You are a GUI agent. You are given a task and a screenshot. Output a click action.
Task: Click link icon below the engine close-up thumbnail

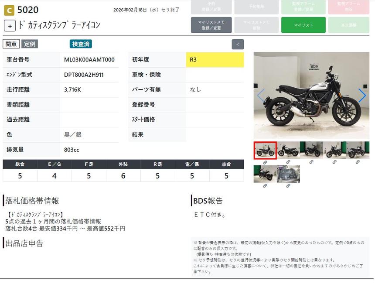[x=288, y=186]
